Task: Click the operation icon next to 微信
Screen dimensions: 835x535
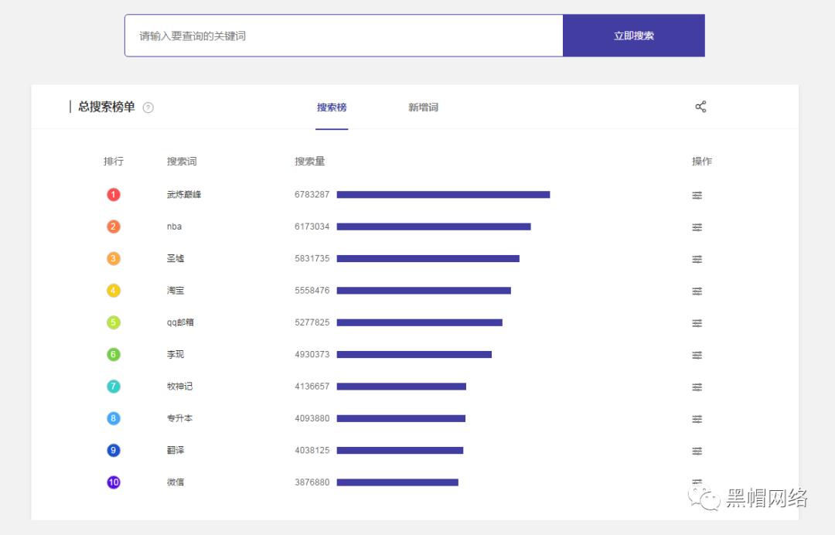Action: coord(697,481)
